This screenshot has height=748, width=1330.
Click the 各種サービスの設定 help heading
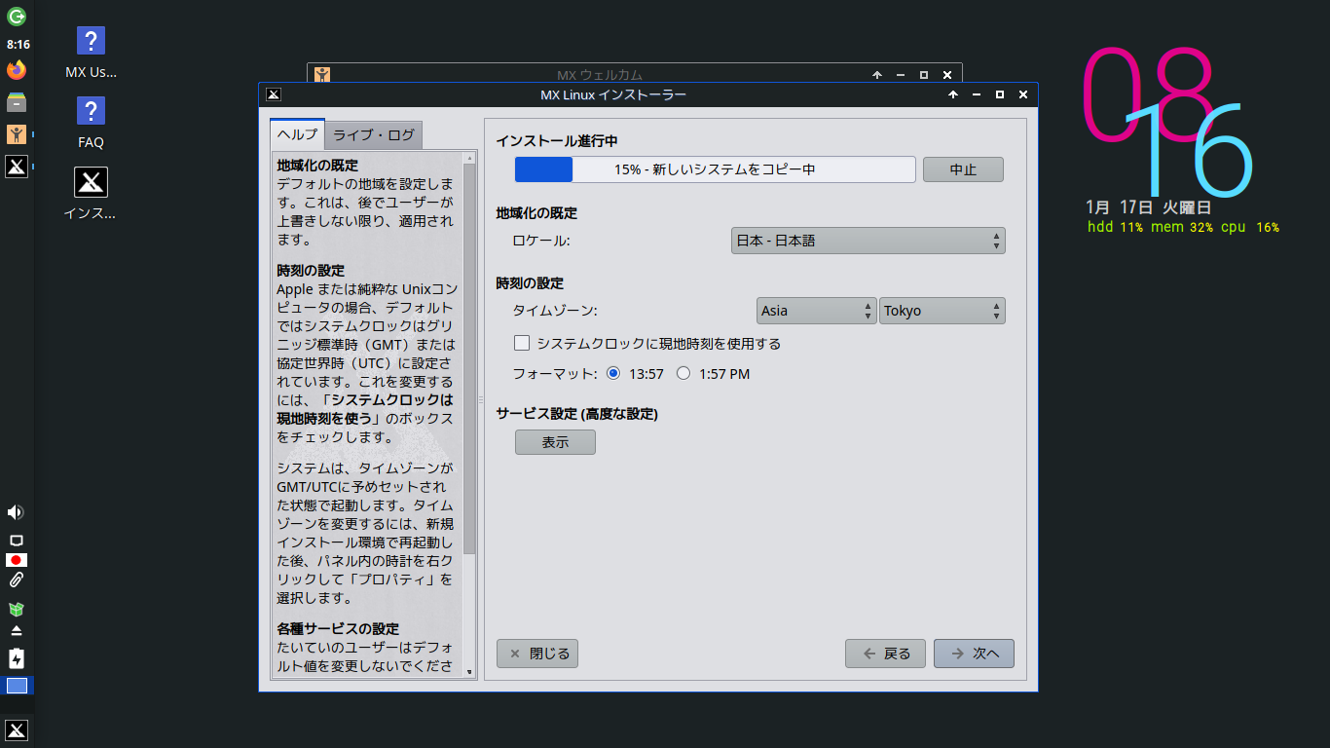click(338, 629)
